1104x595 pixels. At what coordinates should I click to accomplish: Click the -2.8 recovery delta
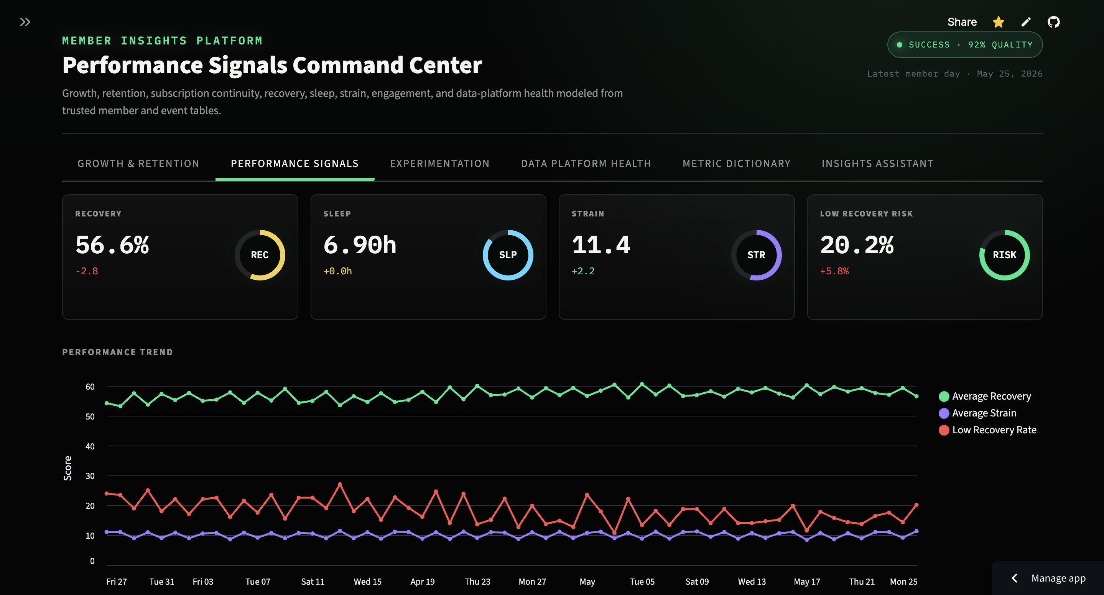87,271
